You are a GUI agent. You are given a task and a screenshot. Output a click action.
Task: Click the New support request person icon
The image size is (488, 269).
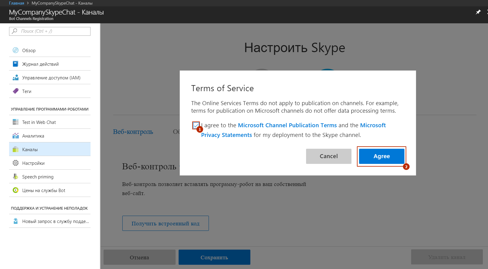point(15,221)
